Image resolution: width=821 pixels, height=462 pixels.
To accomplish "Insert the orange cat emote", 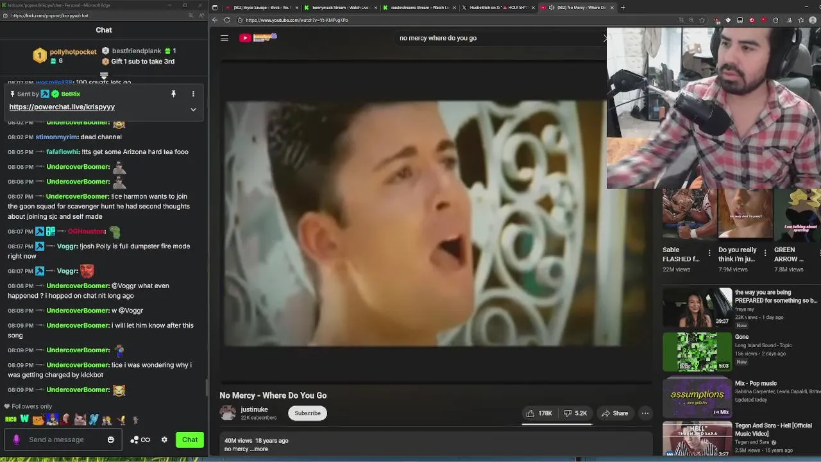I will pyautogui.click(x=38, y=420).
